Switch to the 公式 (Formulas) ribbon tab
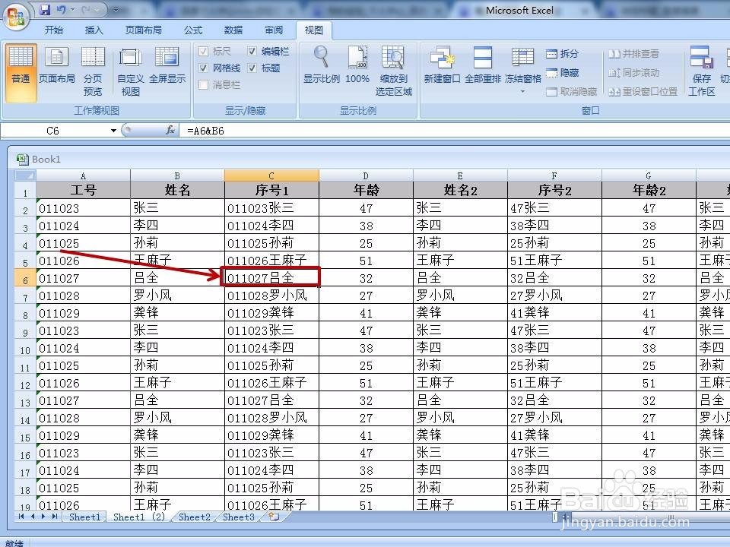The width and height of the screenshot is (730, 547). coord(192,30)
